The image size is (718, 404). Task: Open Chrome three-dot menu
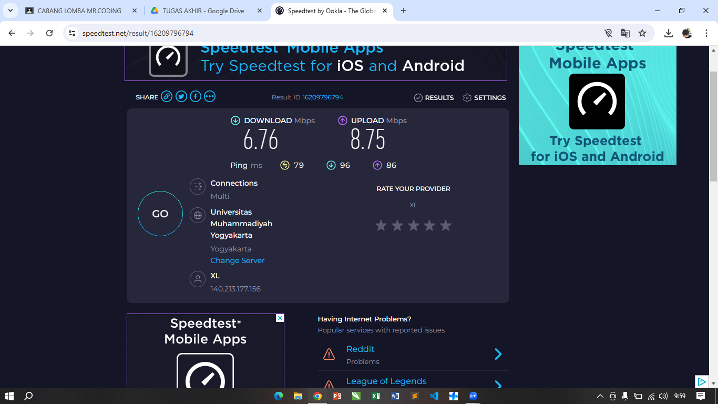[705, 33]
